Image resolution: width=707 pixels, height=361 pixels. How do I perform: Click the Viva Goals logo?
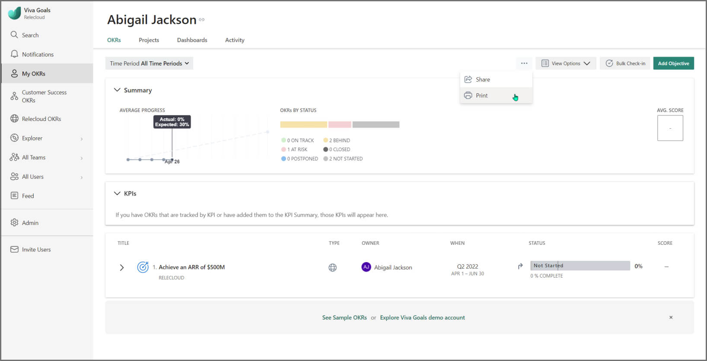pyautogui.click(x=14, y=13)
